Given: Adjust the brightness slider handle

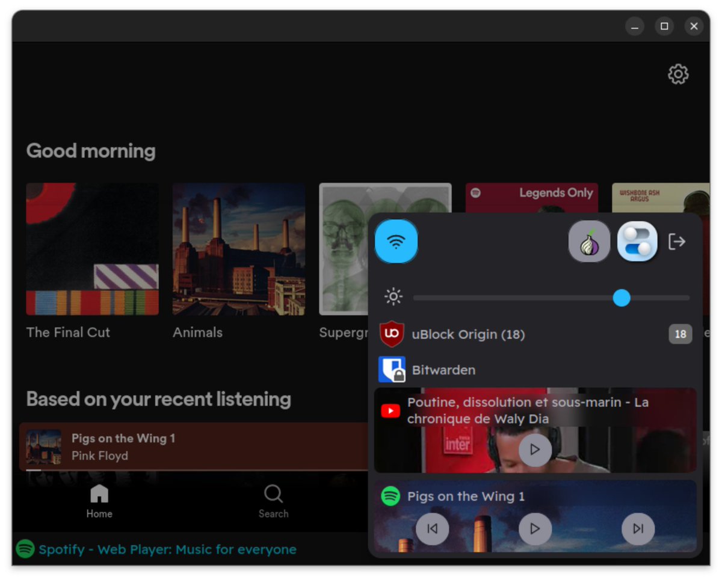Looking at the screenshot, I should [622, 298].
